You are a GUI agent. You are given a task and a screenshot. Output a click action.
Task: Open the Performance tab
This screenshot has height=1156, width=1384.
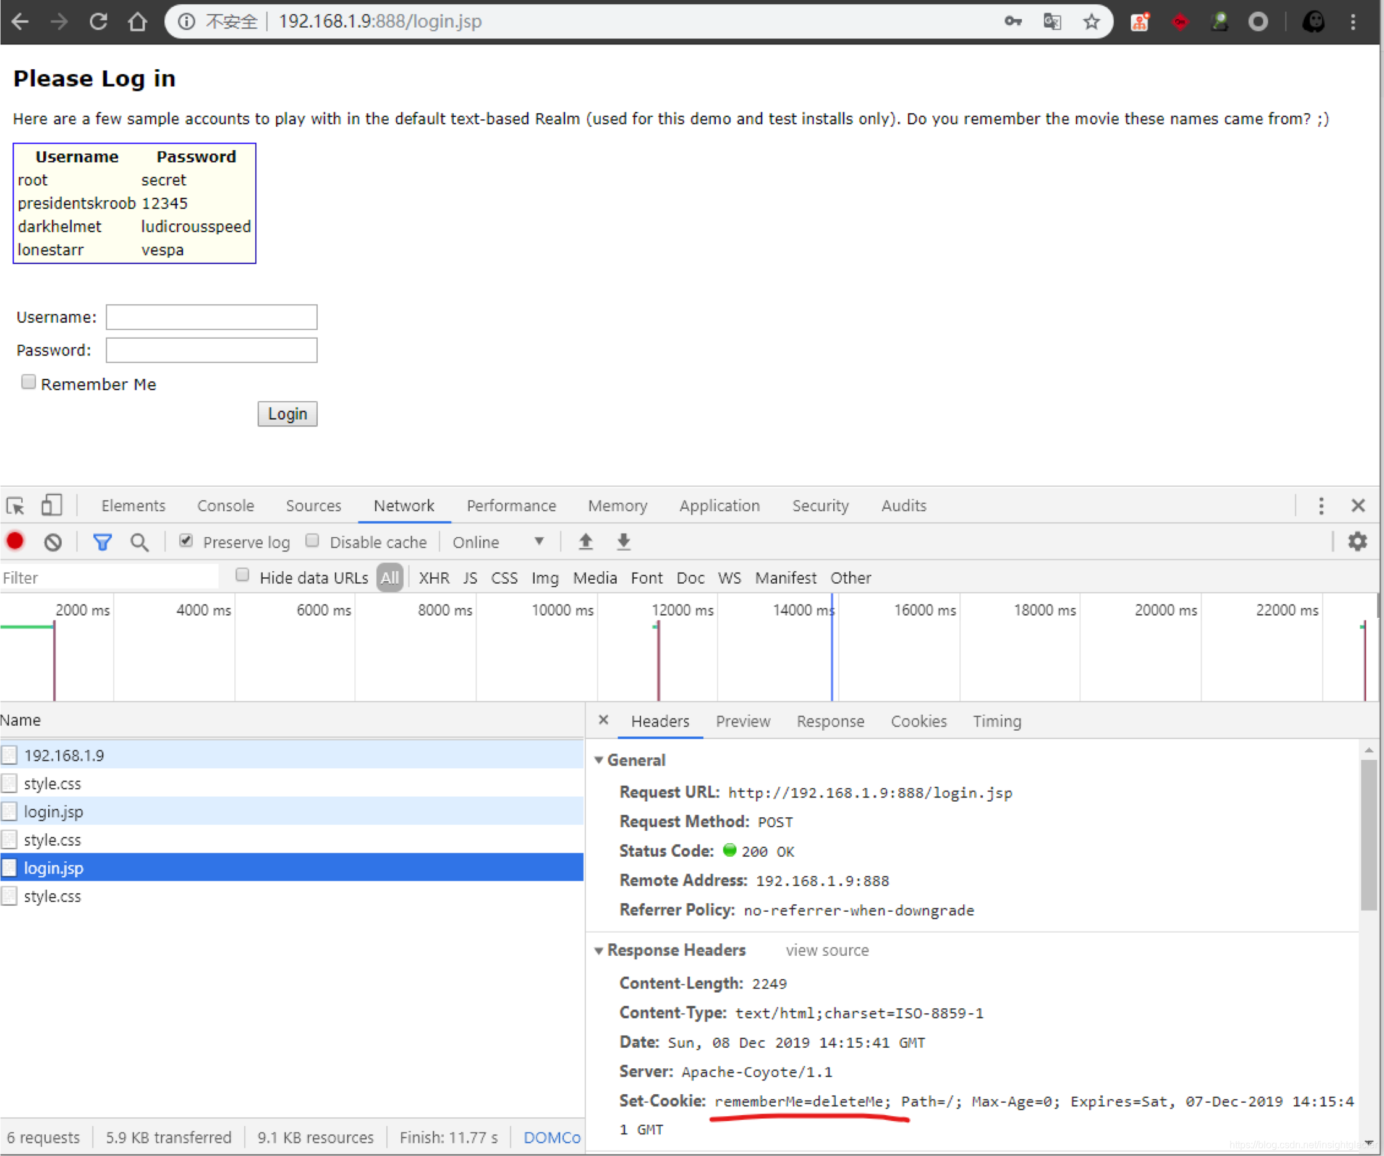[511, 506]
